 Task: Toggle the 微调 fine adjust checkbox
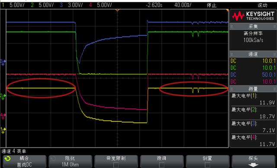click(x=161, y=165)
